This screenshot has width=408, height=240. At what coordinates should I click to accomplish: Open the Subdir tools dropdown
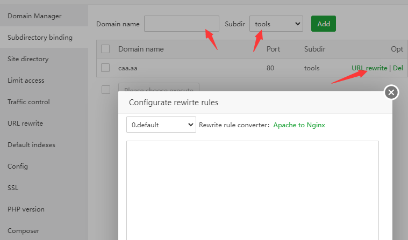pos(276,24)
